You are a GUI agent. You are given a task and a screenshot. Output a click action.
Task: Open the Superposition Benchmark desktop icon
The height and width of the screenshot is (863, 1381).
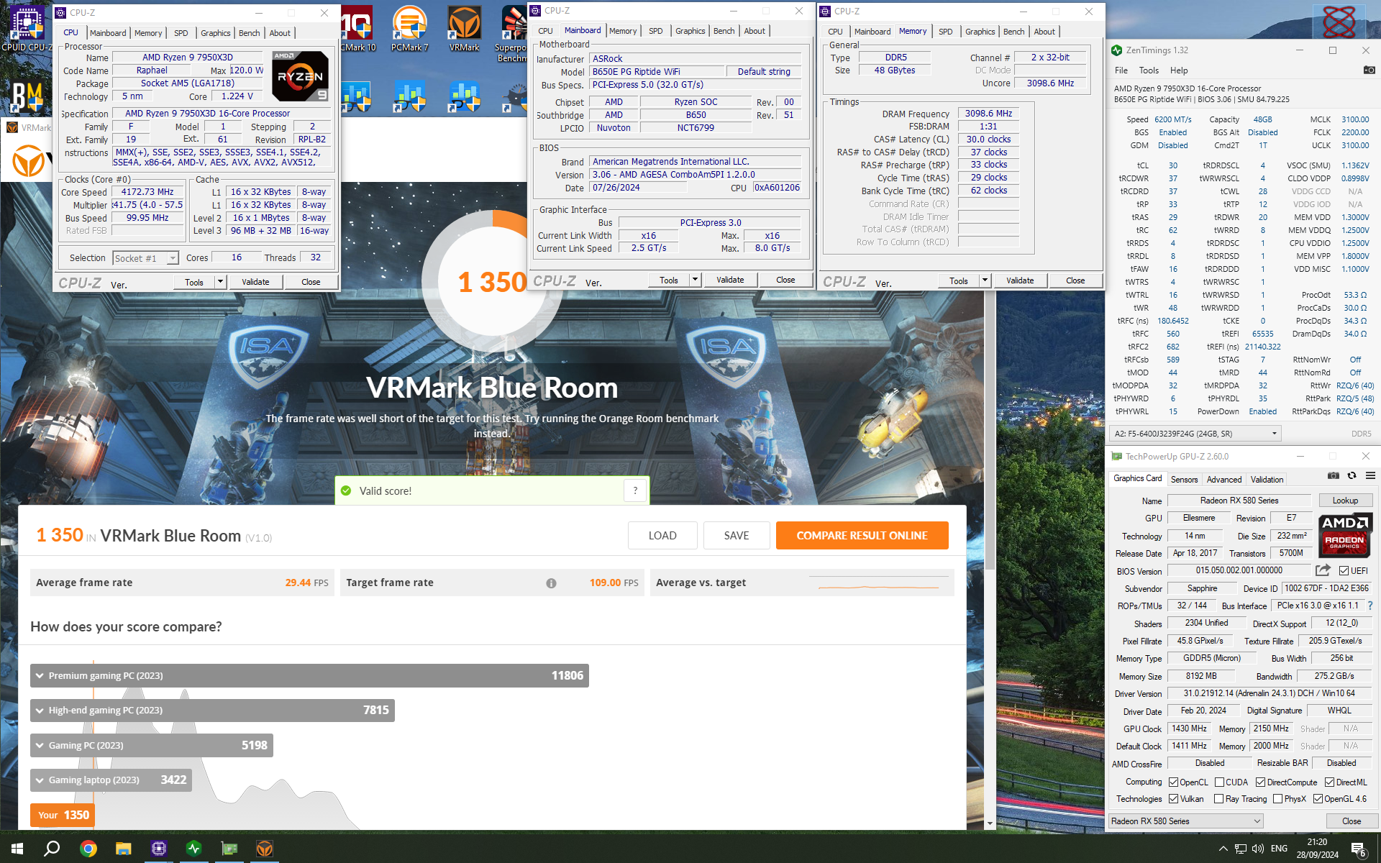click(x=513, y=32)
